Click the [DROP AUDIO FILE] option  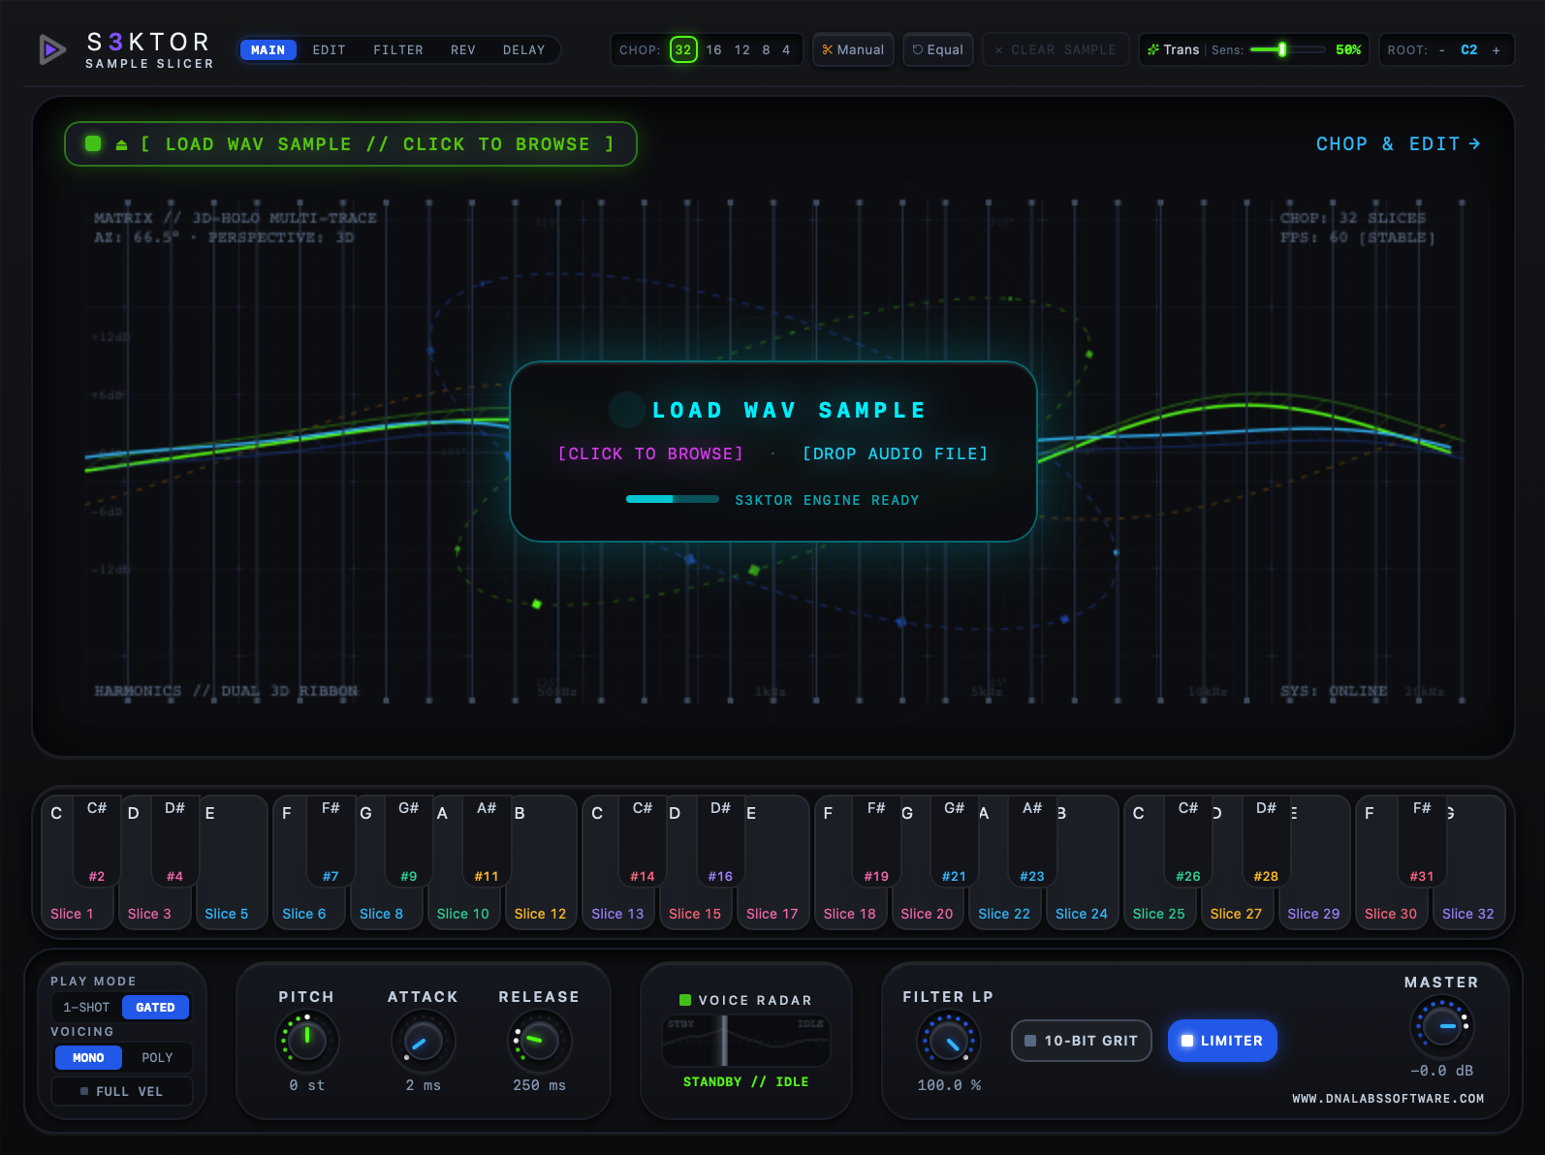[896, 453]
